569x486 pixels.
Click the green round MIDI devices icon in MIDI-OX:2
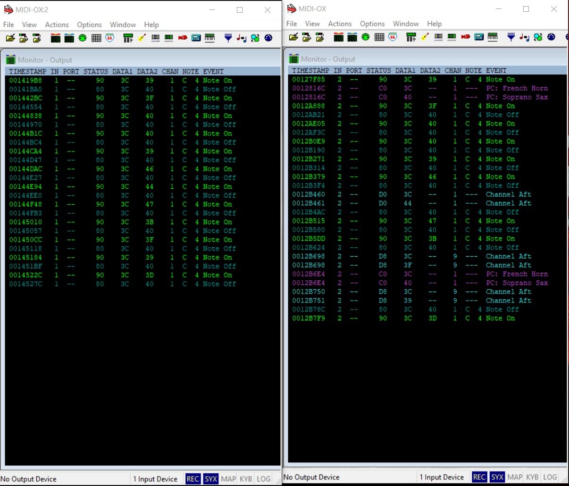[x=83, y=38]
